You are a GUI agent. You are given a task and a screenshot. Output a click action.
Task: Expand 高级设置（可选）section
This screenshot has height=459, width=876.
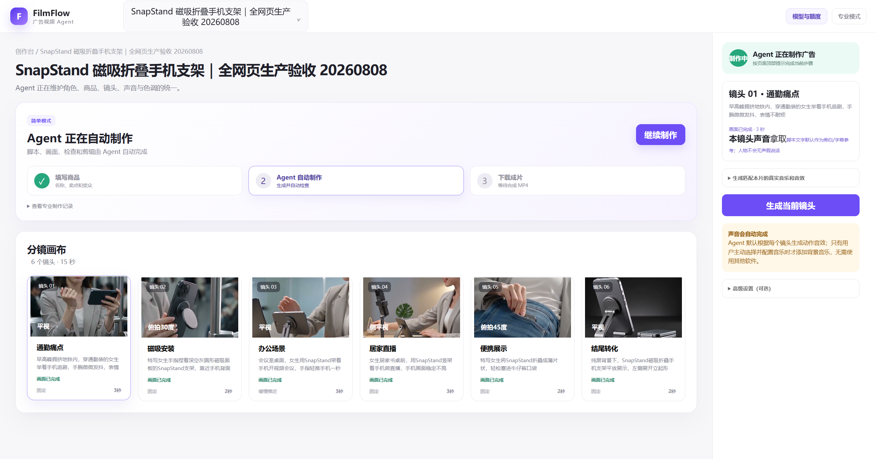(790, 288)
